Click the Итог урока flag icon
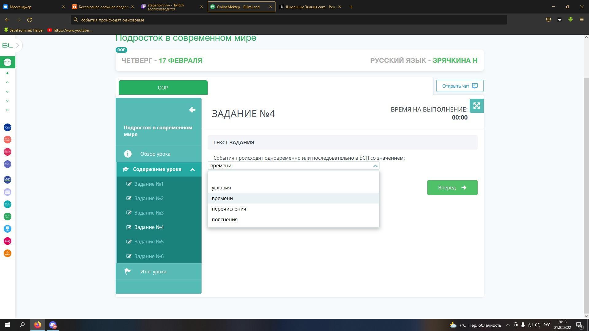This screenshot has width=589, height=331. pos(128,272)
